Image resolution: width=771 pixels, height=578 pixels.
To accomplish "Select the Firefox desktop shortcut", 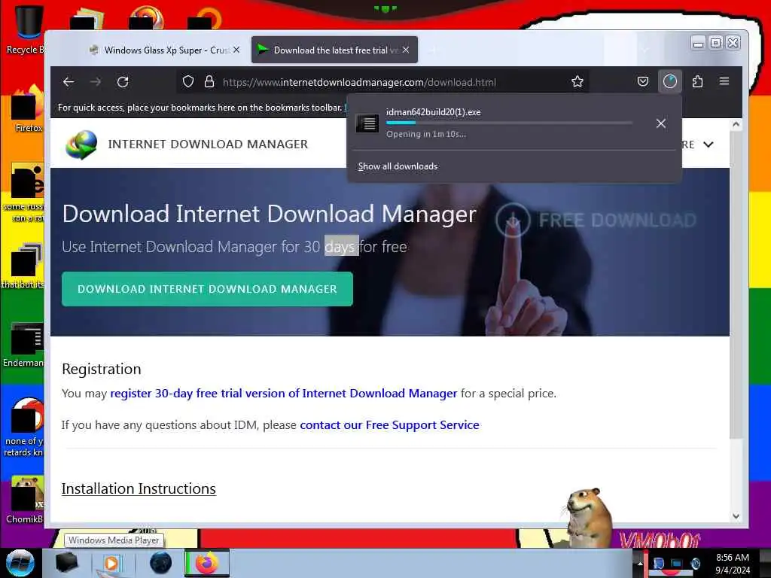I will coord(28,109).
